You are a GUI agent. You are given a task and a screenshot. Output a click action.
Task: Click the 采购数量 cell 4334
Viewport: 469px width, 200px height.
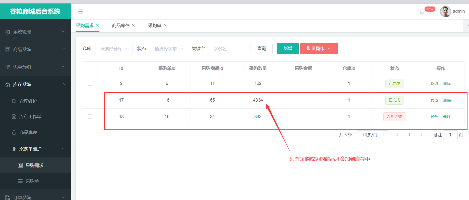click(x=258, y=100)
